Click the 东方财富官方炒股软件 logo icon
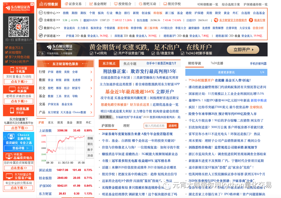The image size is (281, 198). [216, 20]
